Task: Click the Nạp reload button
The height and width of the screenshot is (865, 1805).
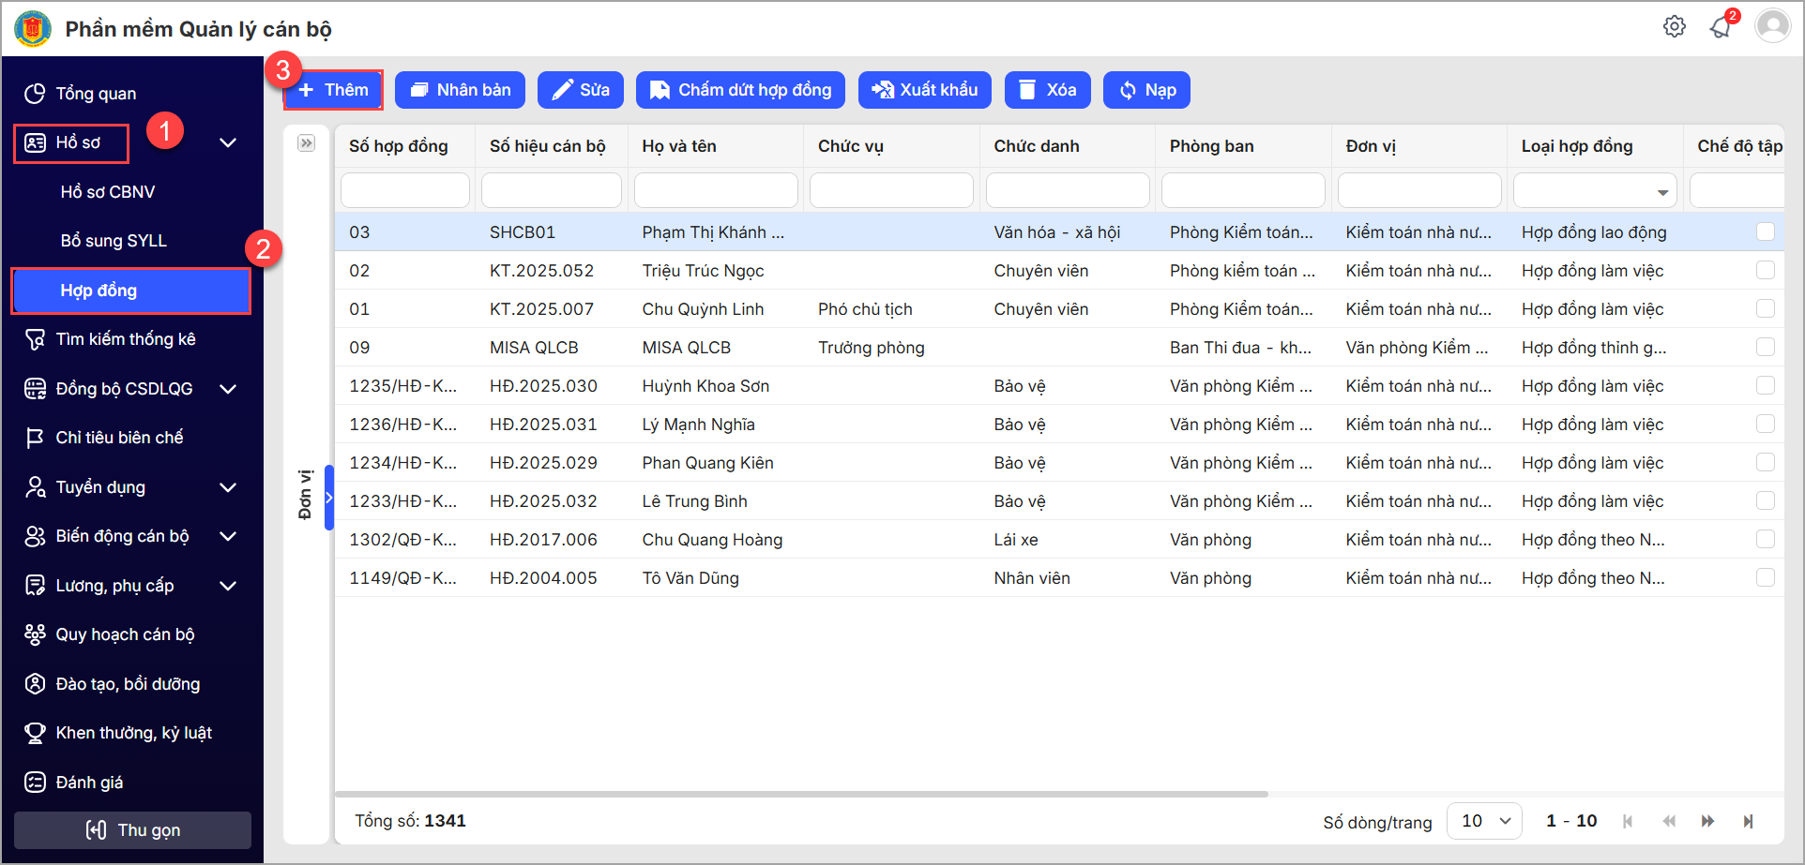Action: pyautogui.click(x=1146, y=90)
